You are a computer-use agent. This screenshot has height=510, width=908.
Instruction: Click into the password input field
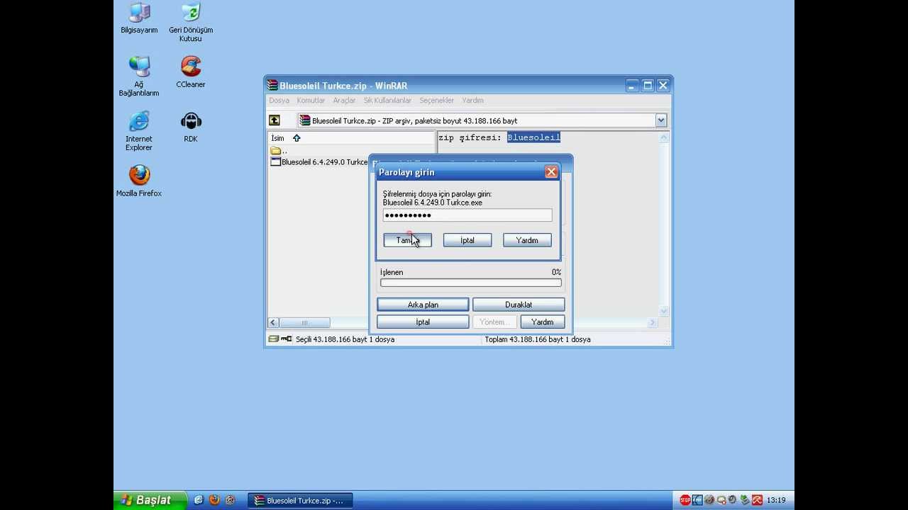(x=467, y=215)
